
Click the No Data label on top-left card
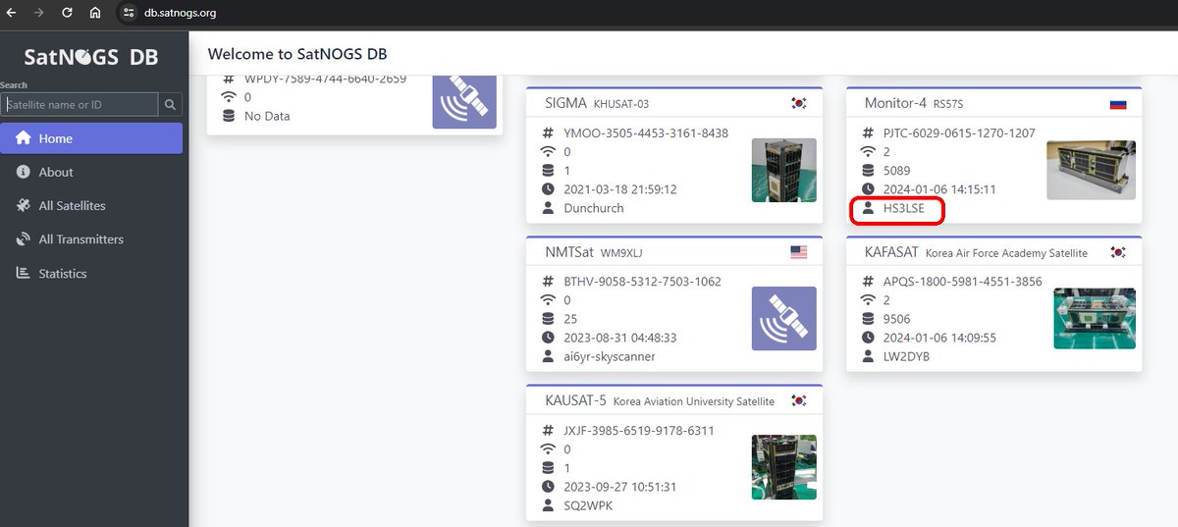(x=267, y=116)
